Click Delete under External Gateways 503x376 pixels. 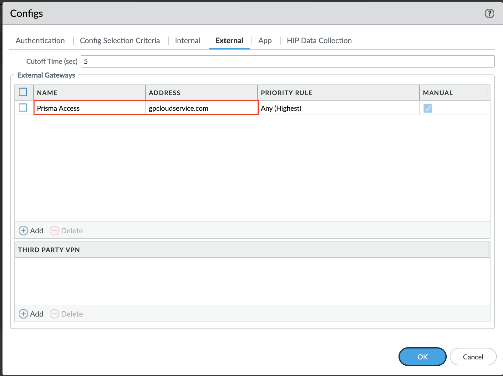(x=67, y=231)
